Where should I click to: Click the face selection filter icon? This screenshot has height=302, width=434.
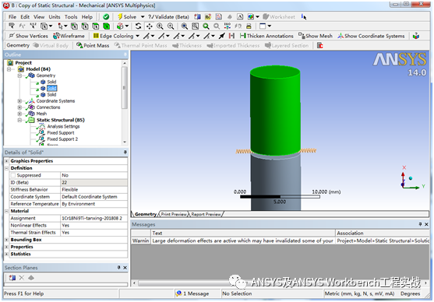point(96,26)
